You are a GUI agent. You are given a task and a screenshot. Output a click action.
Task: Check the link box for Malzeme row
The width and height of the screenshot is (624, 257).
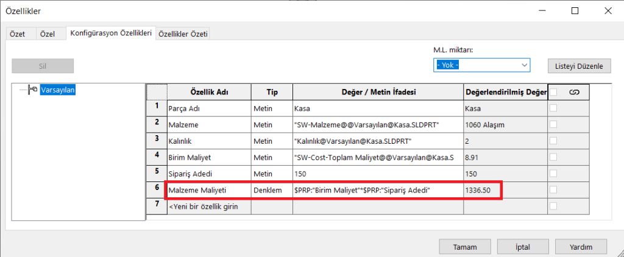pos(553,124)
